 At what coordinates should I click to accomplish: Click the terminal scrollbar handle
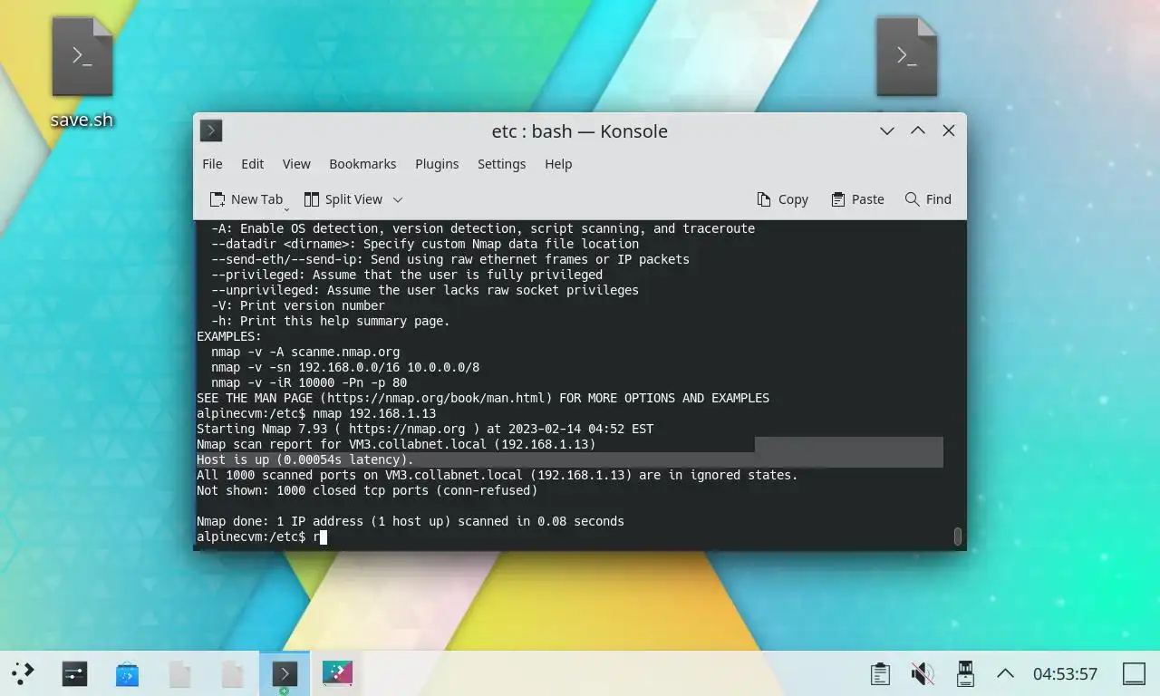tap(957, 536)
